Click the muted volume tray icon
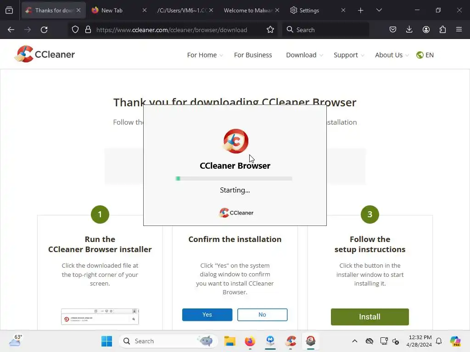Viewport: 470px width, 352px height. 396,341
